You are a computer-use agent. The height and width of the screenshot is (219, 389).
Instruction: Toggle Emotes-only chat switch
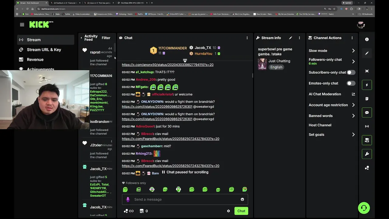pos(351,83)
